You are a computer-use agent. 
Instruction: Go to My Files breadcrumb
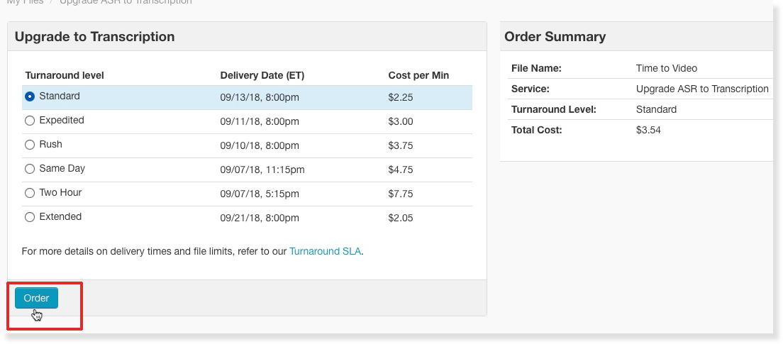(25, 1)
